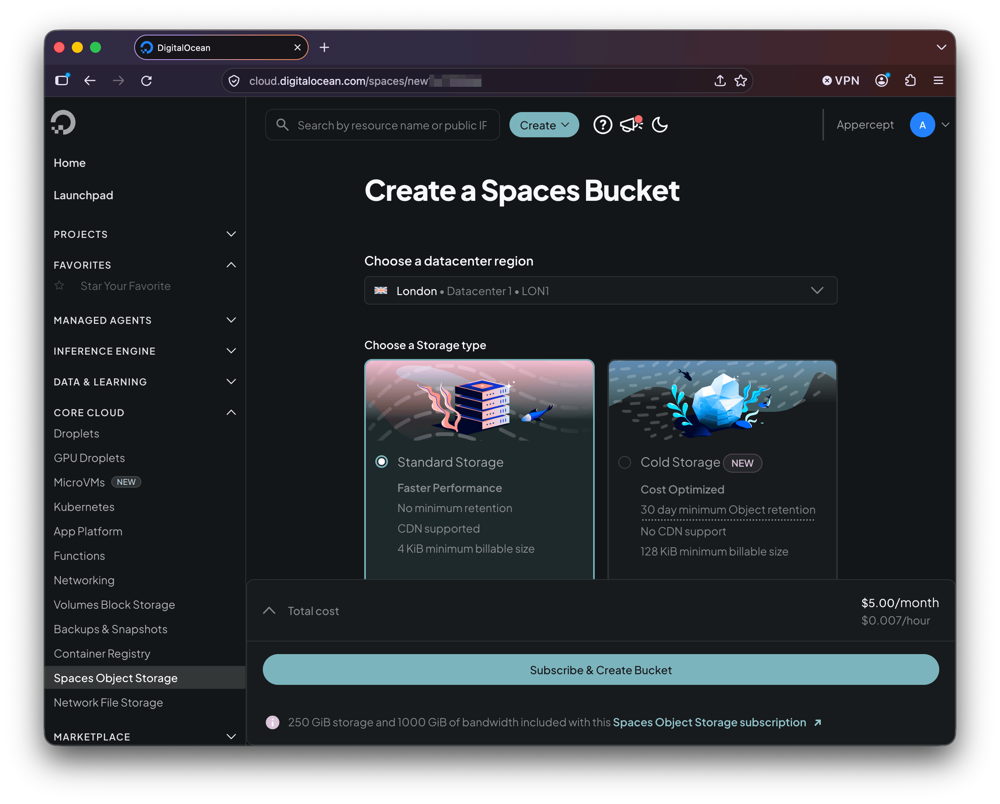Open Spaces Object Storage subscription link
This screenshot has height=804, width=1000.
tap(717, 722)
